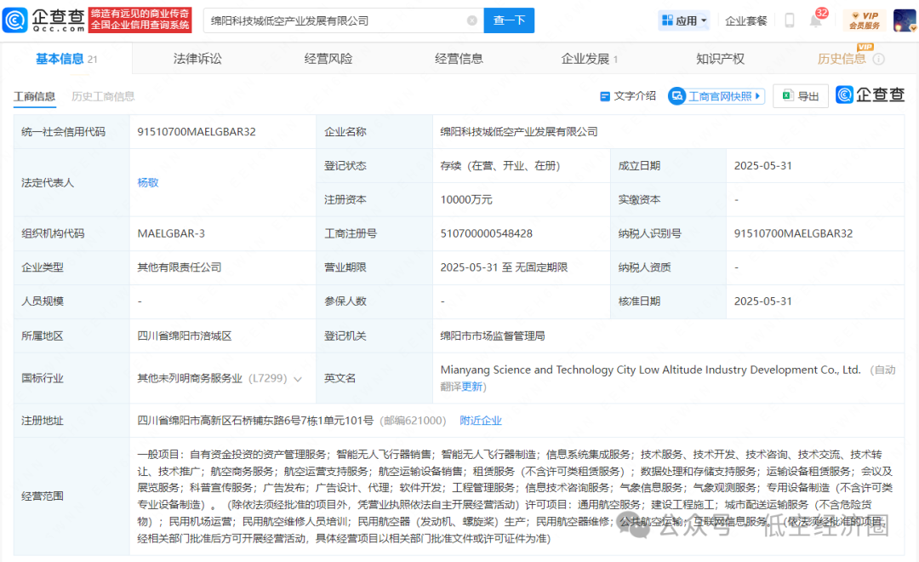The image size is (919, 562).
Task: Click the 附近企业 link
Action: coord(481,420)
